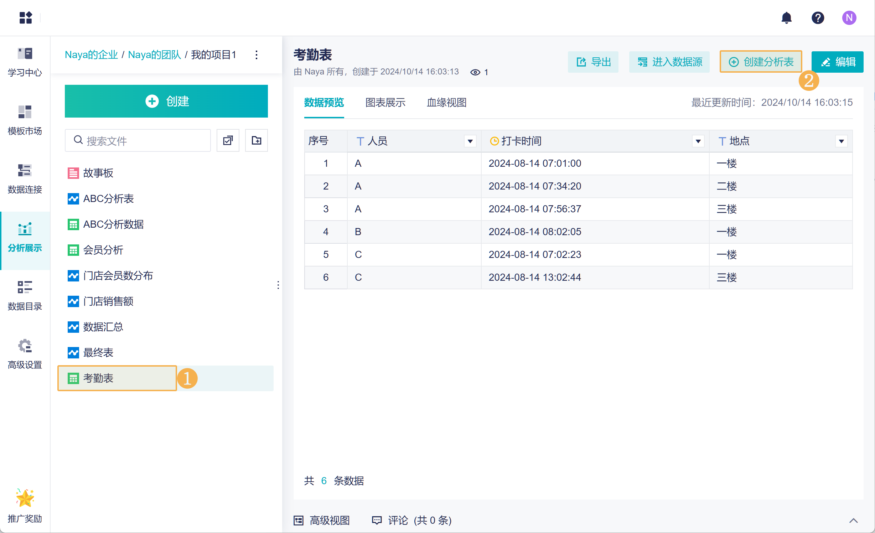
Task: Switch to 图表展示 tab
Action: [x=385, y=103]
